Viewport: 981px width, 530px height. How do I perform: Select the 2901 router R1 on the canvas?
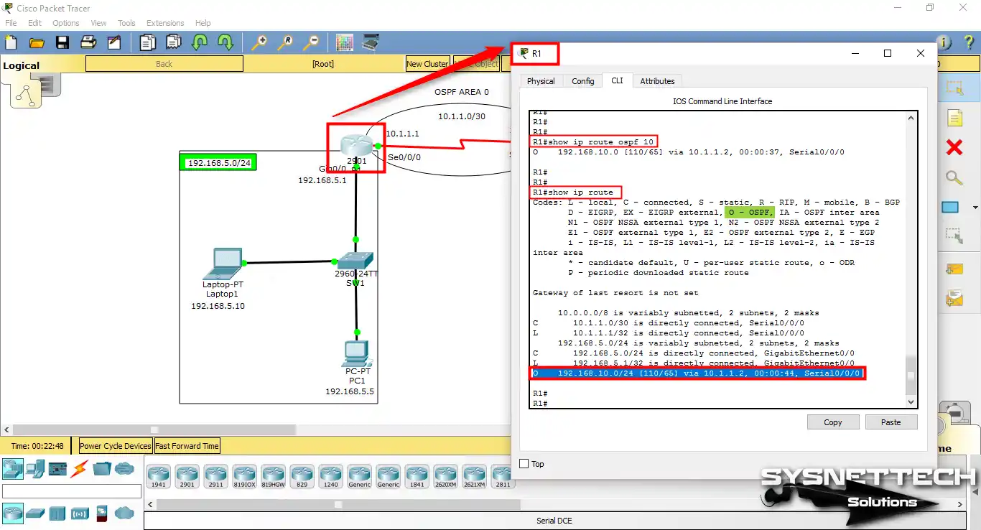356,147
